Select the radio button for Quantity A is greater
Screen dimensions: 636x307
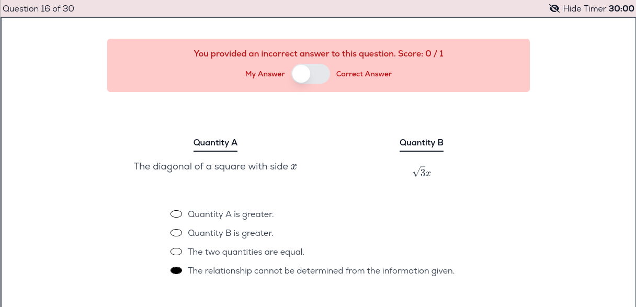(x=177, y=214)
